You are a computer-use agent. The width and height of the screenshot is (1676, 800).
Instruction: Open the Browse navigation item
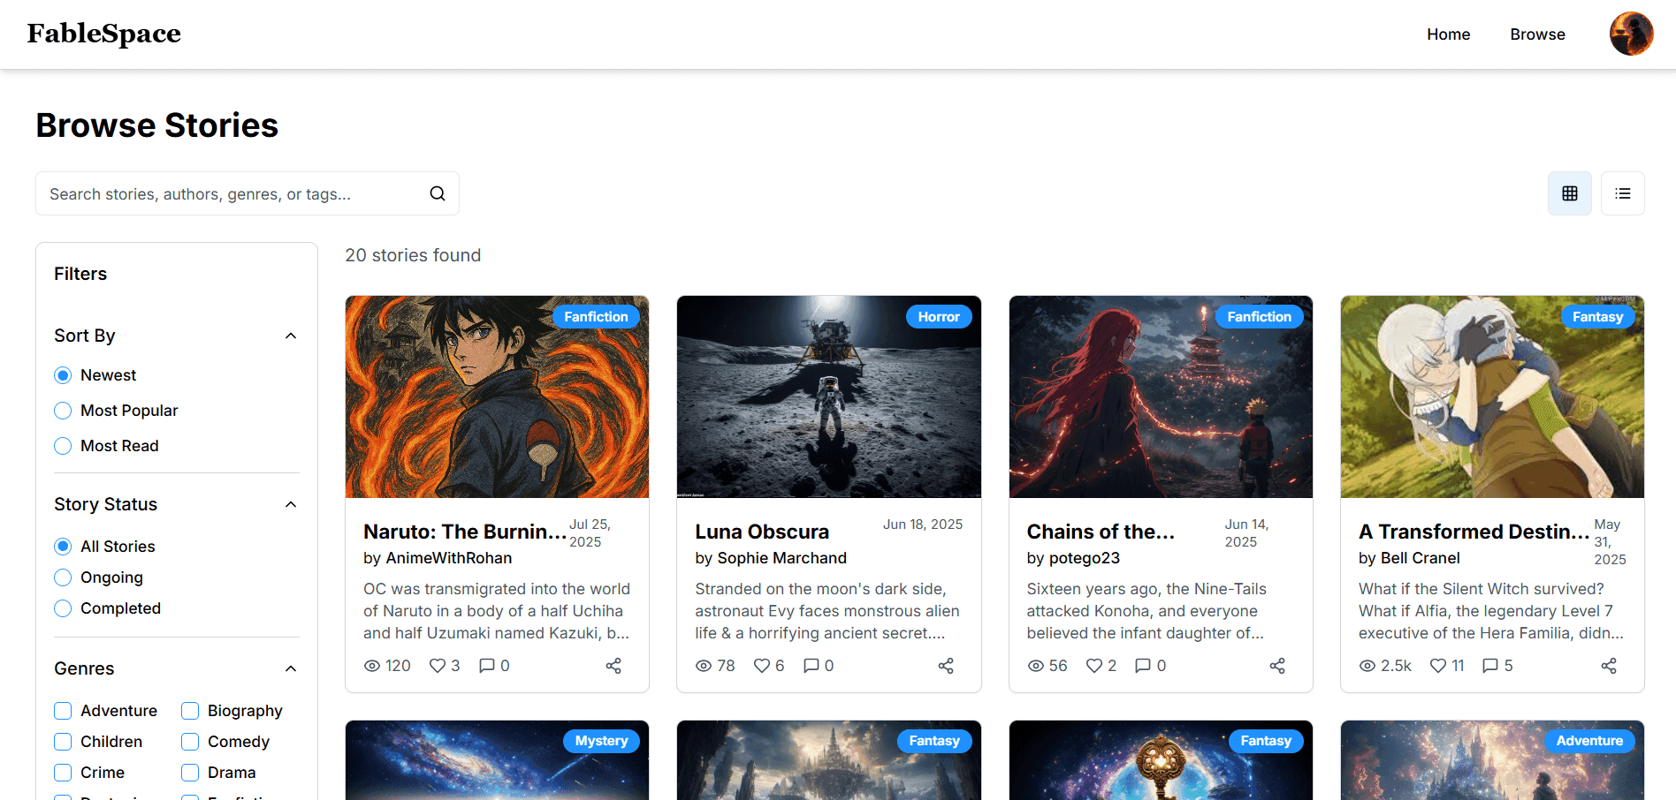click(x=1537, y=34)
